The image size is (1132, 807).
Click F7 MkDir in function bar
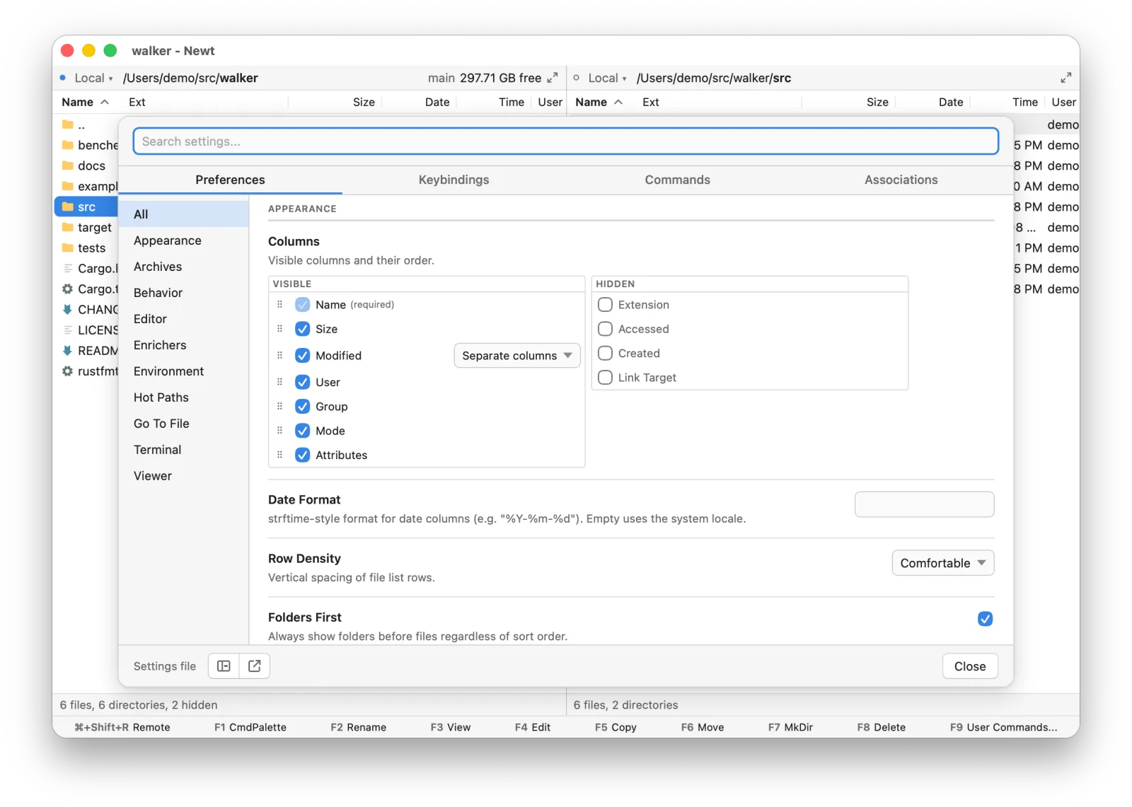790,727
